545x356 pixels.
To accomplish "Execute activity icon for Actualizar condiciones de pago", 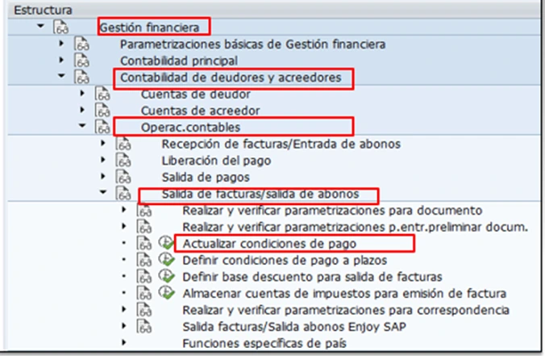I will click(167, 242).
